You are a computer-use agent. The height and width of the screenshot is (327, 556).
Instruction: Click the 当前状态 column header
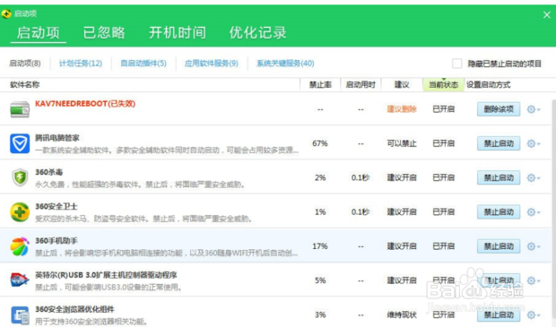pos(443,85)
